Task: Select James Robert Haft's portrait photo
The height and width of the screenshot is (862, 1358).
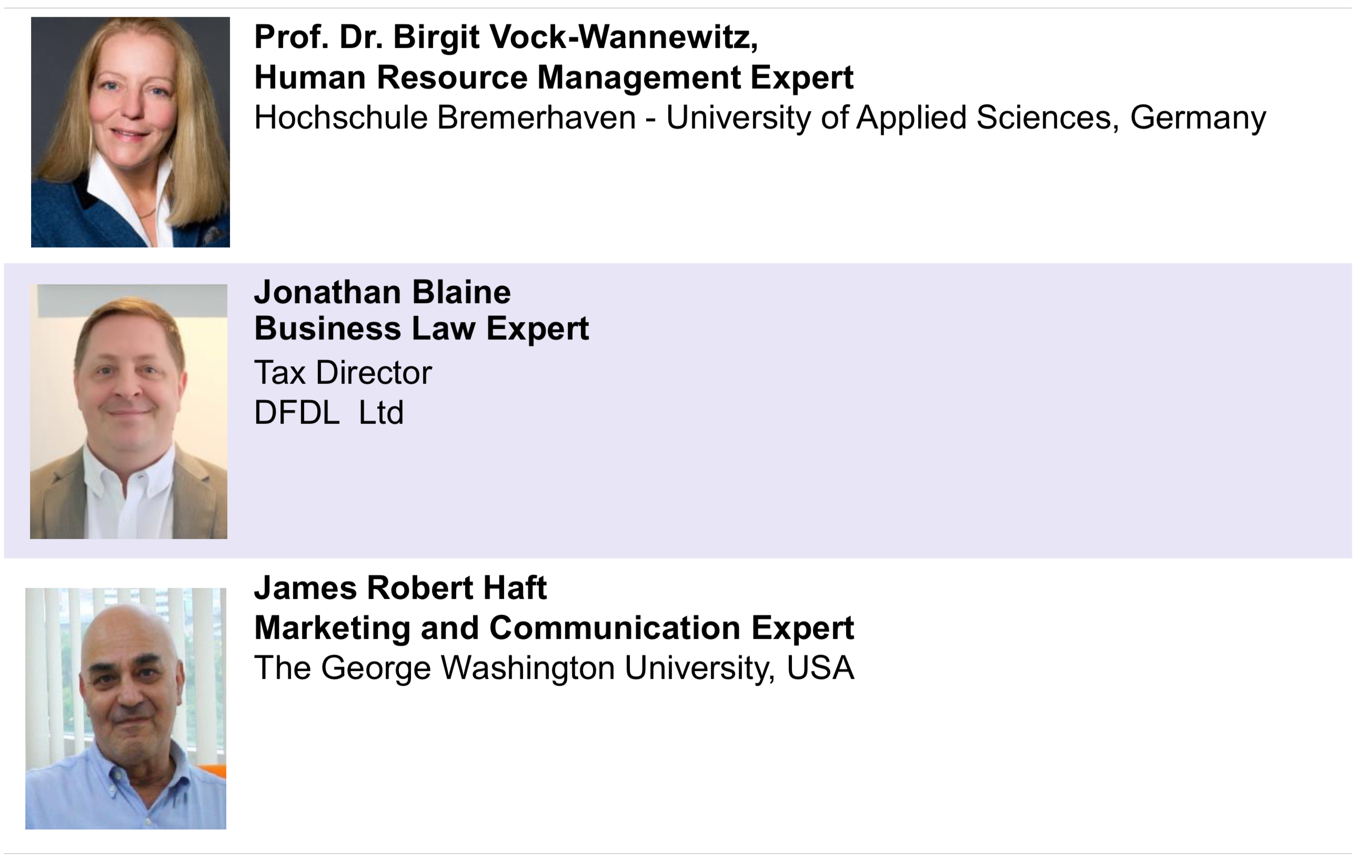Action: point(126,708)
